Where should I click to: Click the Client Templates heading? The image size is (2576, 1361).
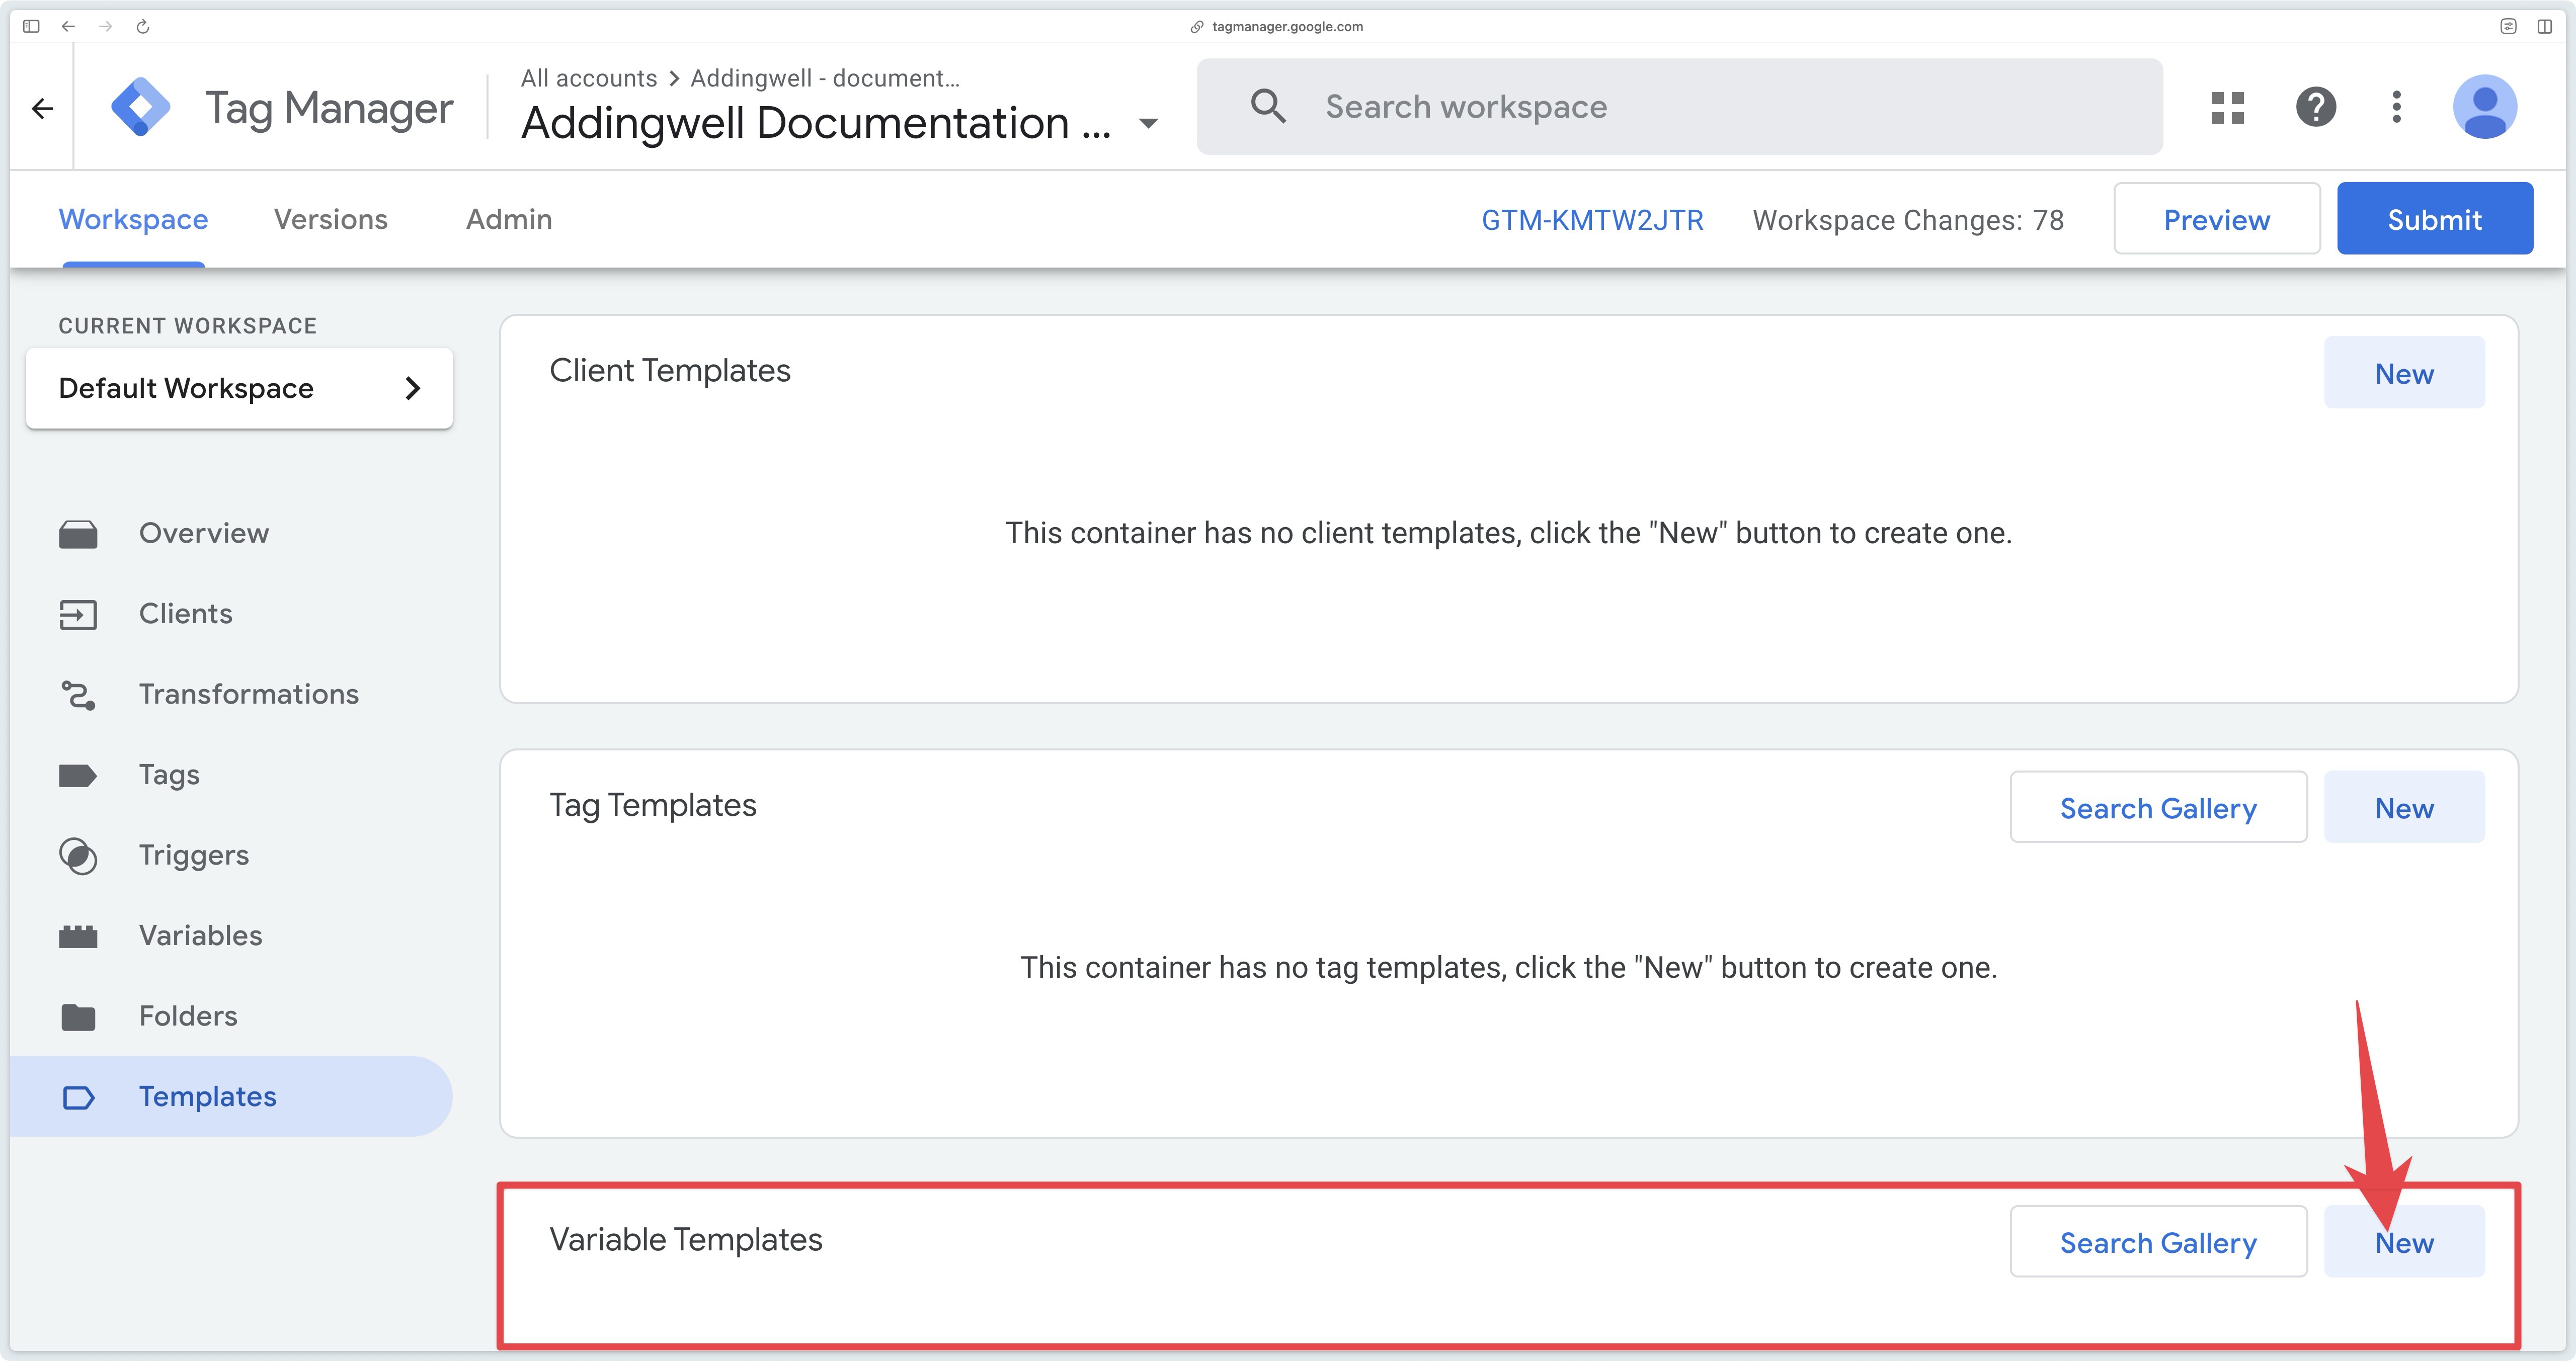coord(670,371)
